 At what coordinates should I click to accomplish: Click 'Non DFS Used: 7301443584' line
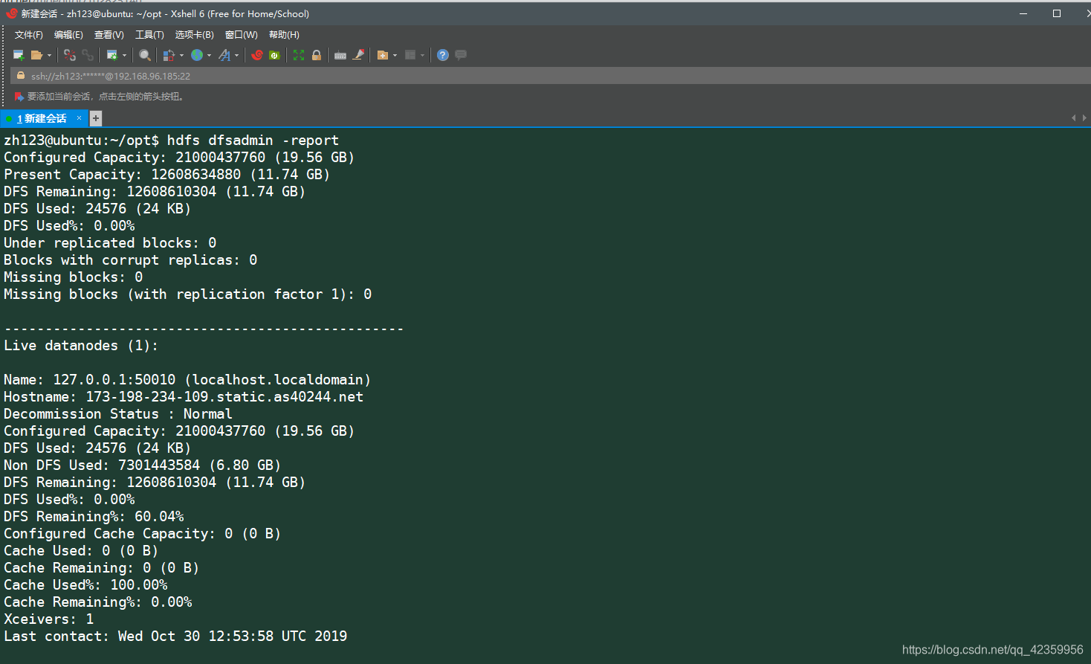(x=142, y=465)
